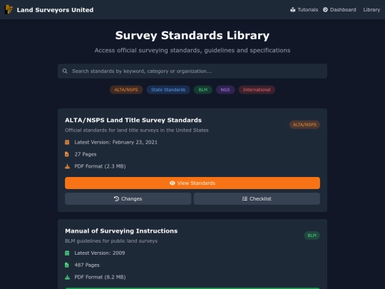Image resolution: width=385 pixels, height=289 pixels.
Task: Open the ALTA/NSPS Checklist button
Action: tap(257, 199)
